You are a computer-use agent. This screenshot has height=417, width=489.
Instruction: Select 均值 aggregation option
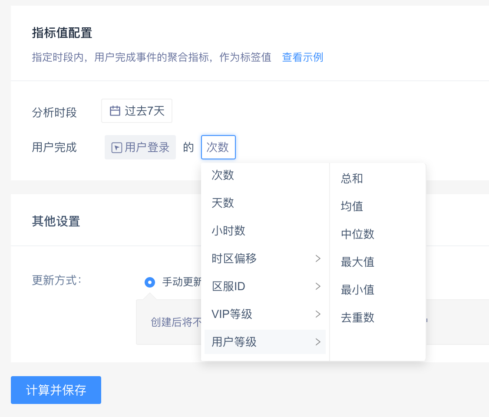(x=352, y=206)
